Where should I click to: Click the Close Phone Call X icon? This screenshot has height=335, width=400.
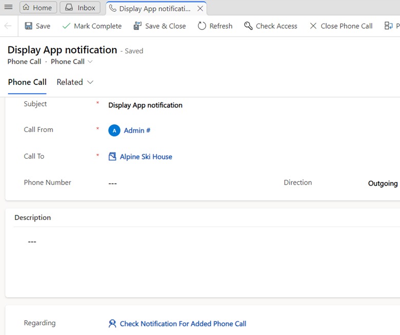tap(313, 26)
